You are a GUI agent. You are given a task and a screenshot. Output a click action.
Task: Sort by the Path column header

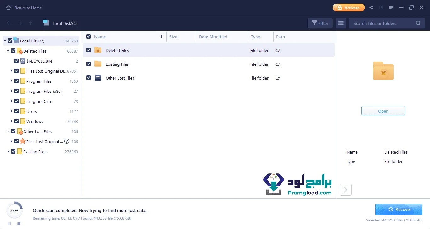pos(280,37)
